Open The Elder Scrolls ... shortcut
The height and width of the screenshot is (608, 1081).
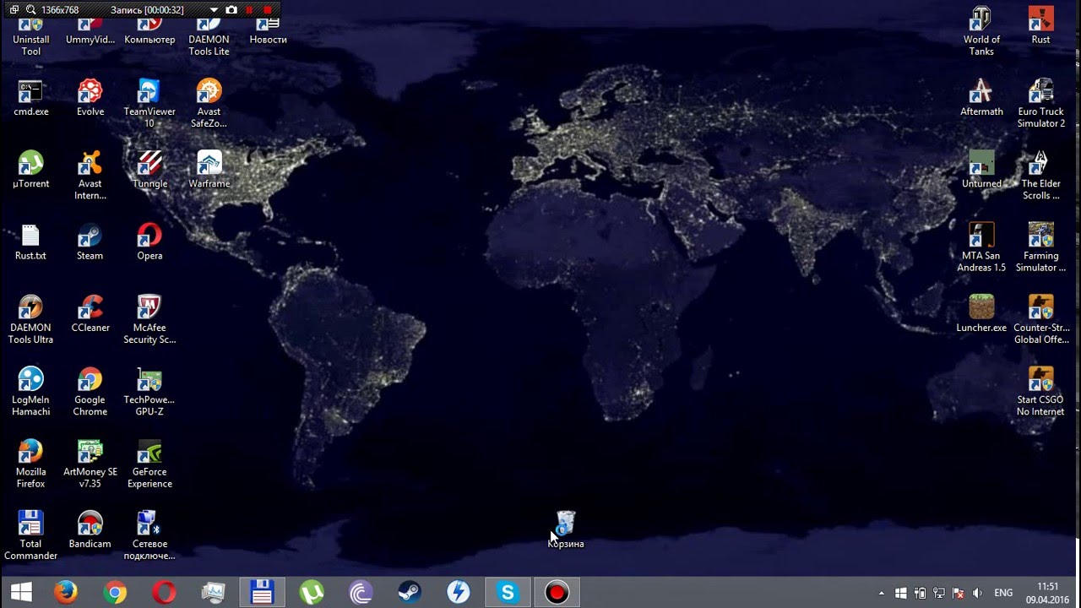click(1040, 176)
